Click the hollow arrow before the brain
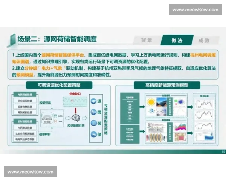Screen dimensions: 226x181 (68, 118)
